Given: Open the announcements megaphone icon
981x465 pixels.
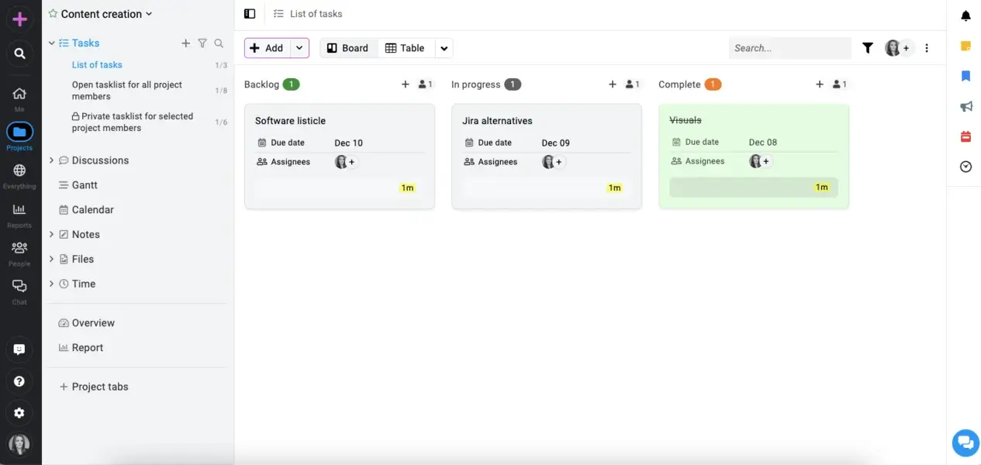Looking at the screenshot, I should [965, 106].
